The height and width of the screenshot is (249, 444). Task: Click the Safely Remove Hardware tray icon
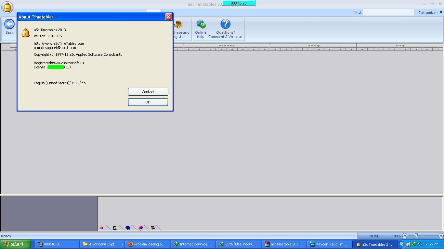coord(420,244)
